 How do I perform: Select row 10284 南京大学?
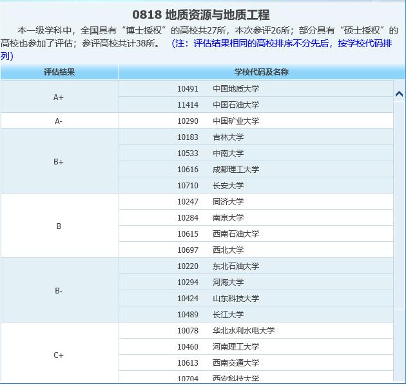256,217
